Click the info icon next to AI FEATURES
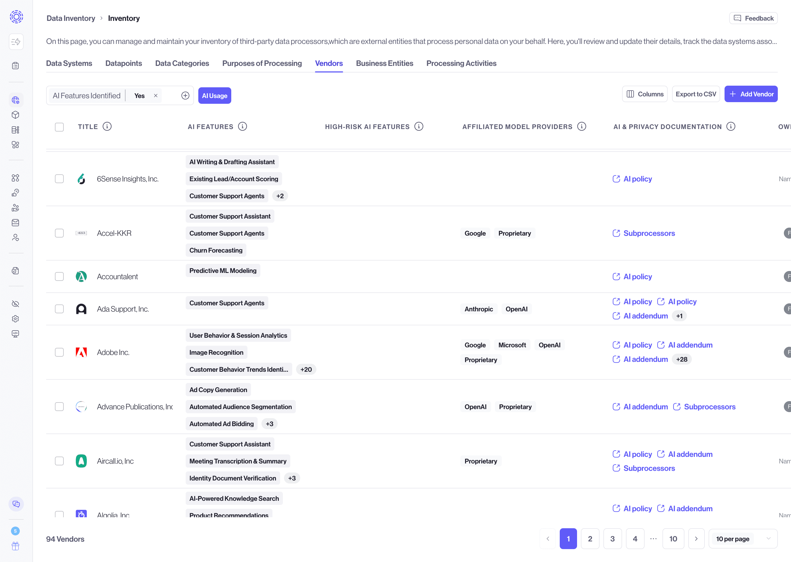The height and width of the screenshot is (562, 791). click(243, 127)
